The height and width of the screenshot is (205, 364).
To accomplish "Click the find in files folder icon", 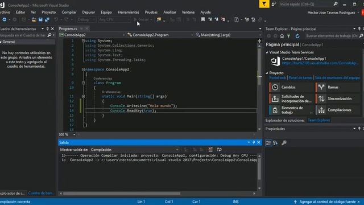I will pyautogui.click(x=159, y=19).
